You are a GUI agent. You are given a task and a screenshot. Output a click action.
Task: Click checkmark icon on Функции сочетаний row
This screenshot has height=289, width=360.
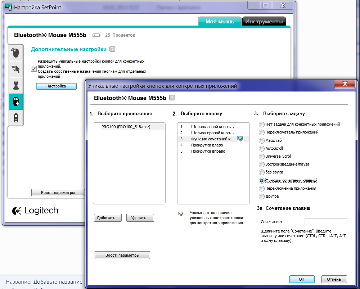click(x=240, y=139)
